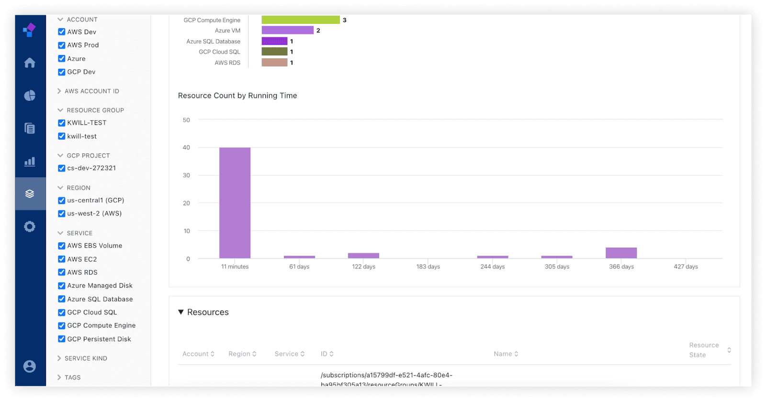Open the user profile icon
The image size is (766, 401).
pyautogui.click(x=30, y=366)
